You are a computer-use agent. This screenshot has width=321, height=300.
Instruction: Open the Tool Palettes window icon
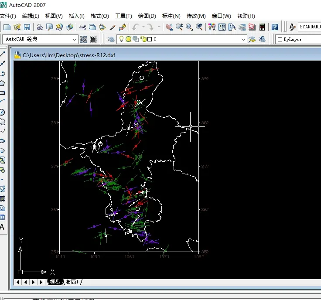pyautogui.click(x=232, y=27)
